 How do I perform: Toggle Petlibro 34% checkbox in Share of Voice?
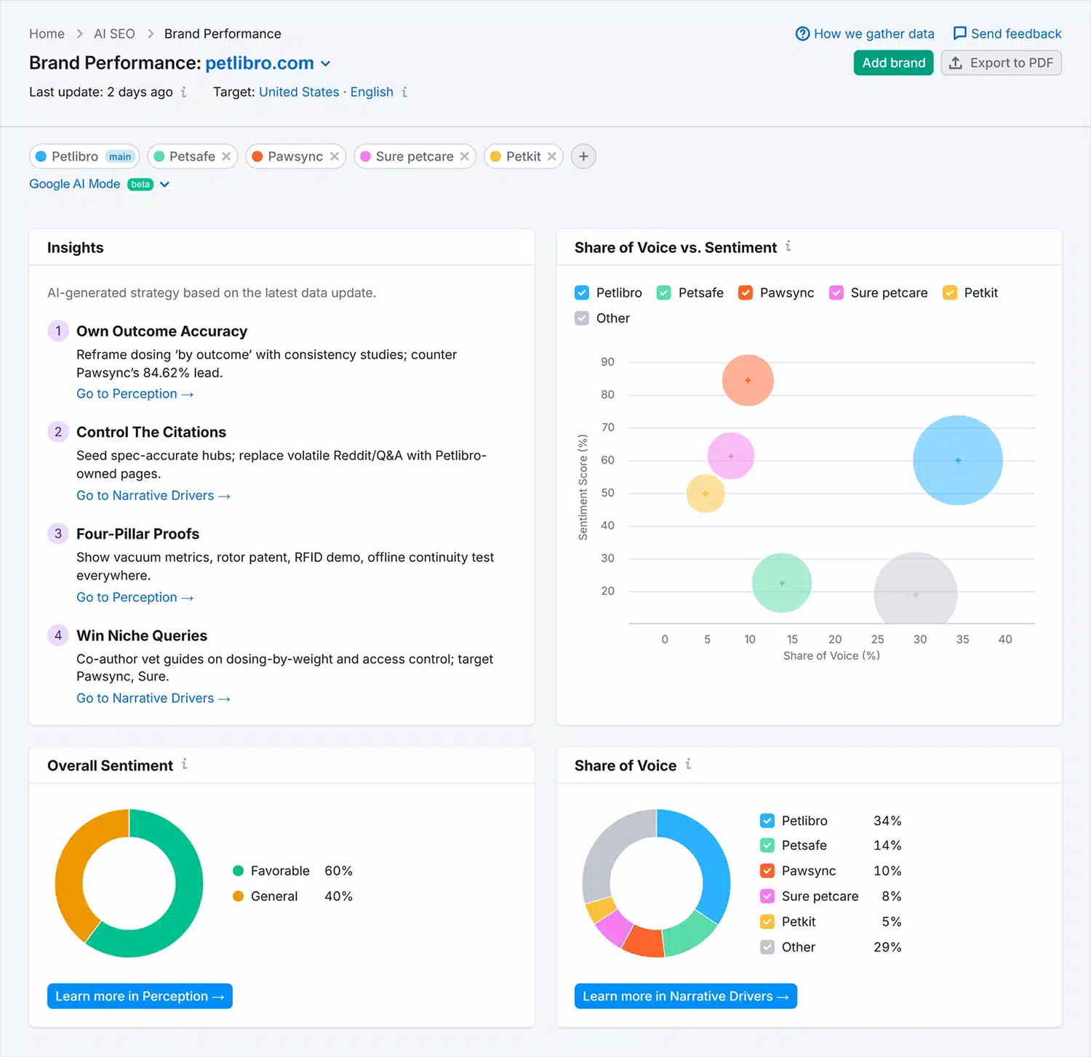pyautogui.click(x=767, y=821)
